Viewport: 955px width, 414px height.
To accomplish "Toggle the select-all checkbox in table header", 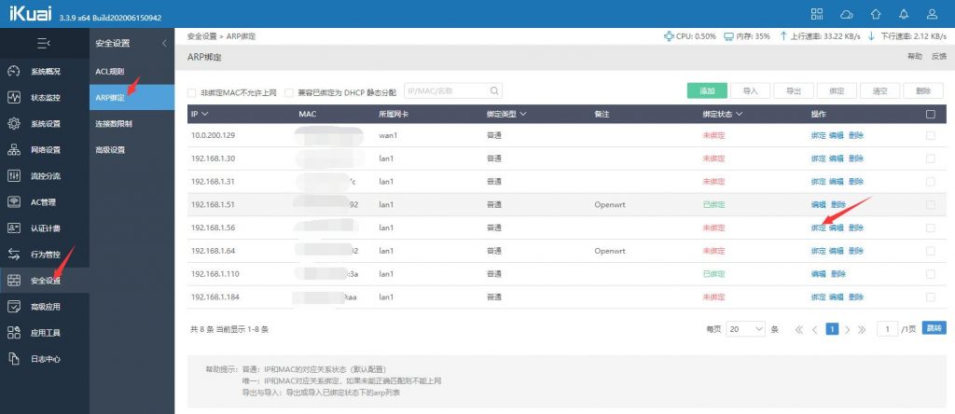I will click(930, 114).
